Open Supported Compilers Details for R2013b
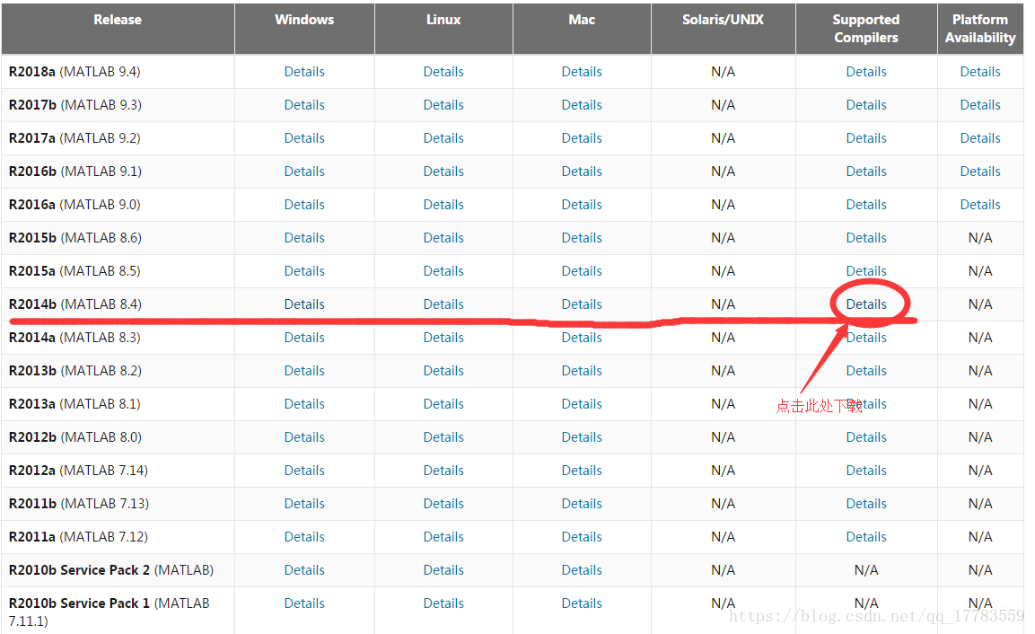The image size is (1035, 634). click(x=866, y=371)
